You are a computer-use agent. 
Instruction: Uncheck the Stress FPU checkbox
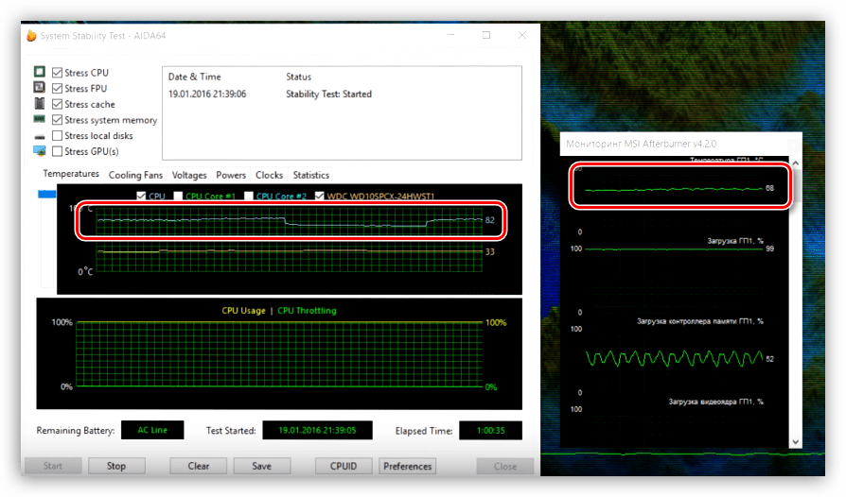(x=58, y=88)
